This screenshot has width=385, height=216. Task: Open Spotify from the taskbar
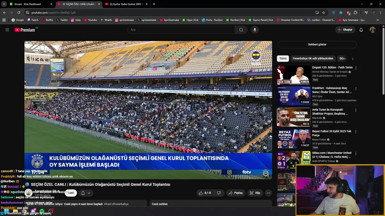point(42,211)
